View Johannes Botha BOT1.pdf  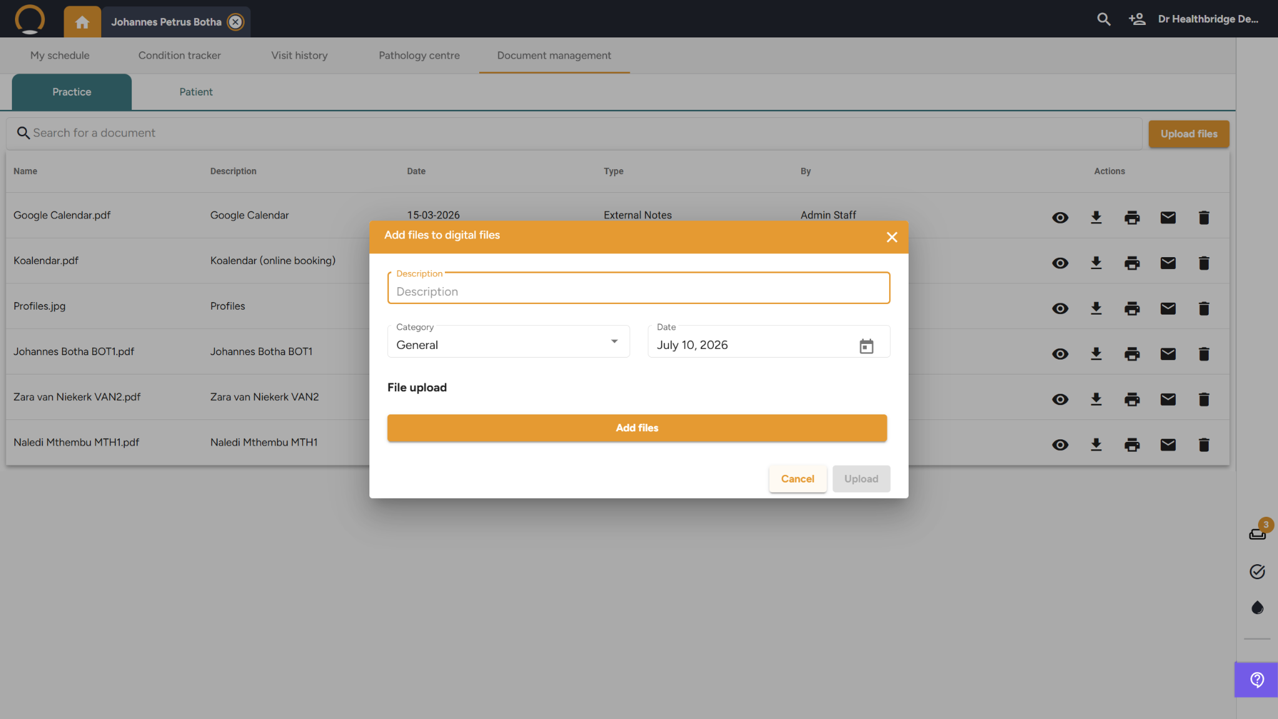pos(1060,355)
